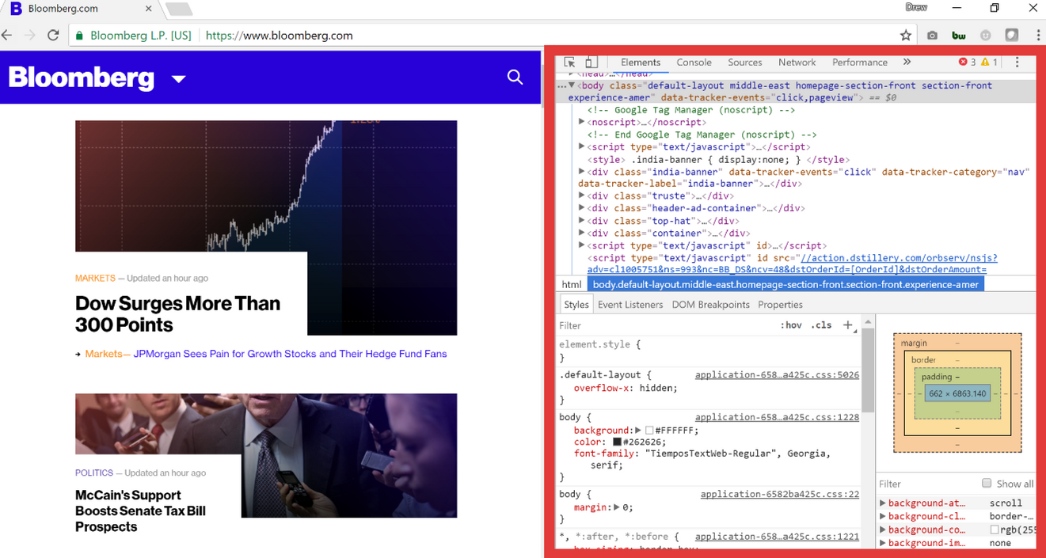Open Dow Surges More Than 300 Points headline
Image resolution: width=1046 pixels, height=558 pixels.
(x=177, y=314)
